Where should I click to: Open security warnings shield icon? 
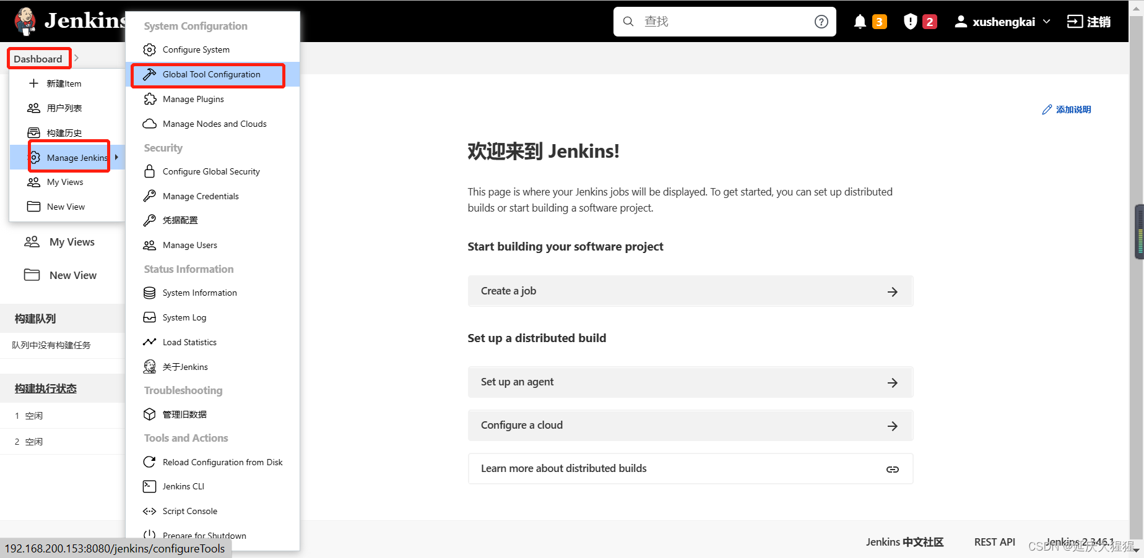point(910,22)
